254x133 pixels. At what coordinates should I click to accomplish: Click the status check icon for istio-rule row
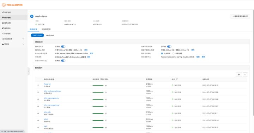(173, 113)
